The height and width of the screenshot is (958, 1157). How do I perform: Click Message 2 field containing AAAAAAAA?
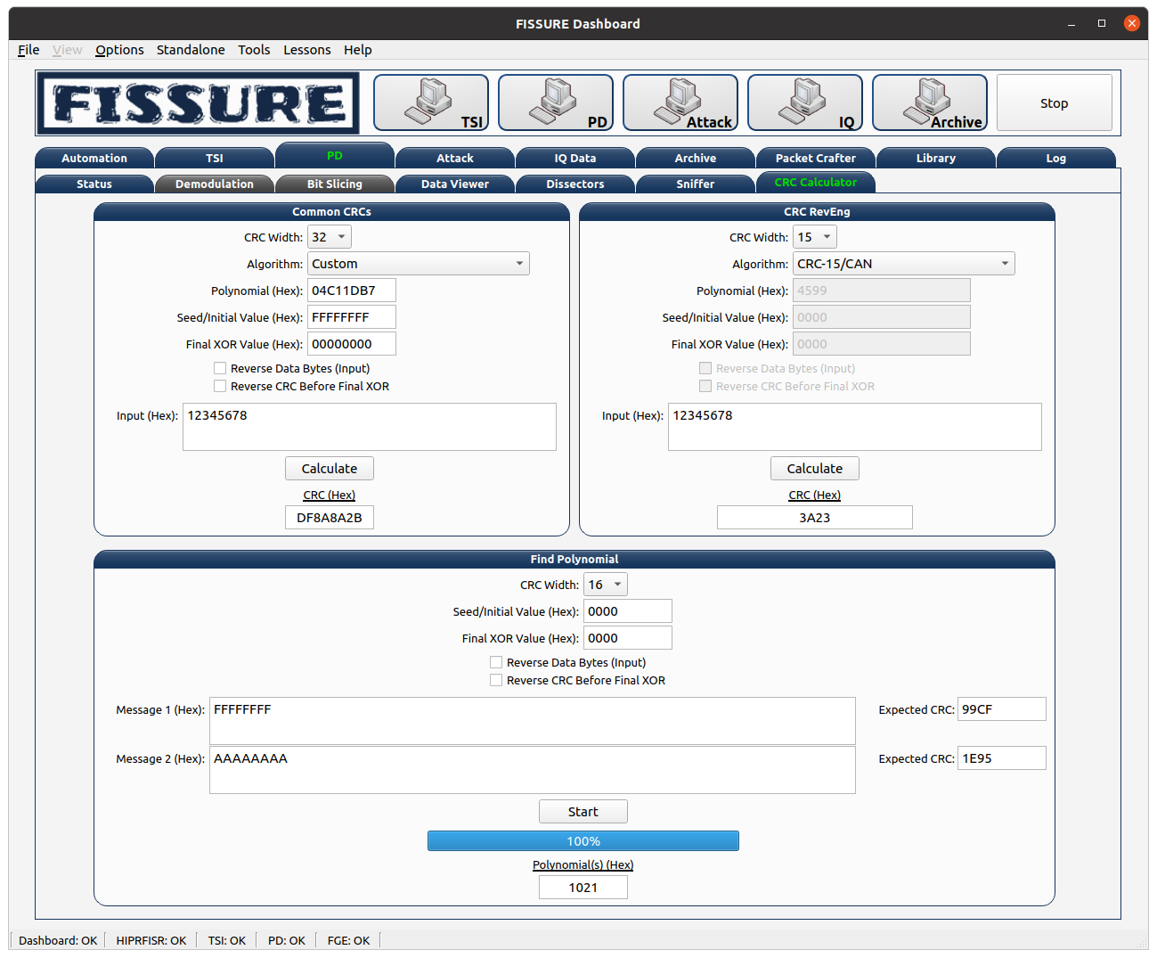pyautogui.click(x=533, y=770)
